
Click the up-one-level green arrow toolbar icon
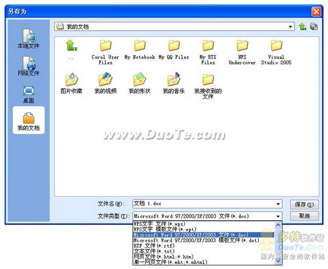tap(302, 27)
